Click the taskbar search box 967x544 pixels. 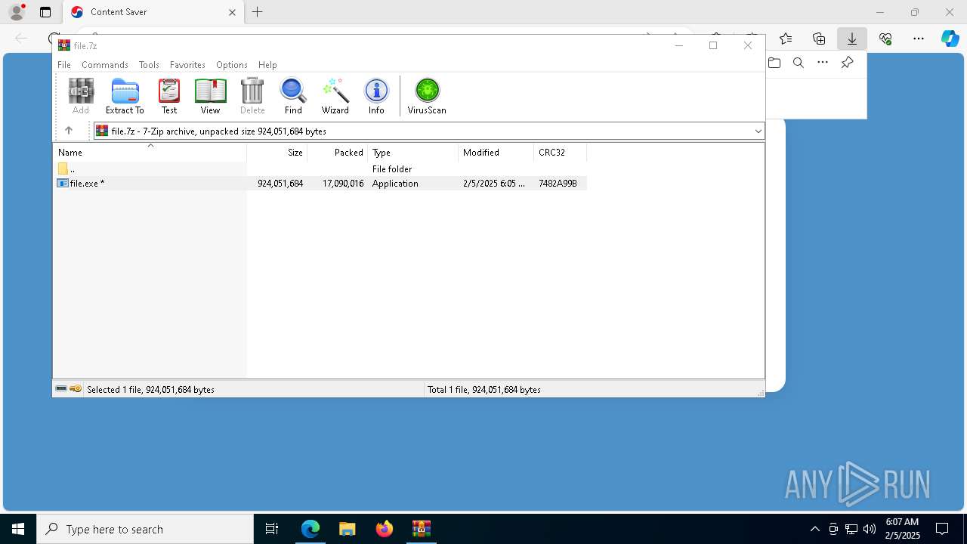(x=145, y=529)
